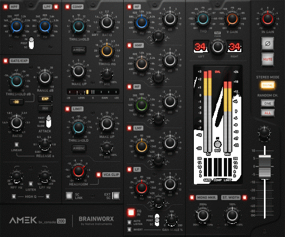
Task: Click the random channel ALL button
Action: pos(268,113)
